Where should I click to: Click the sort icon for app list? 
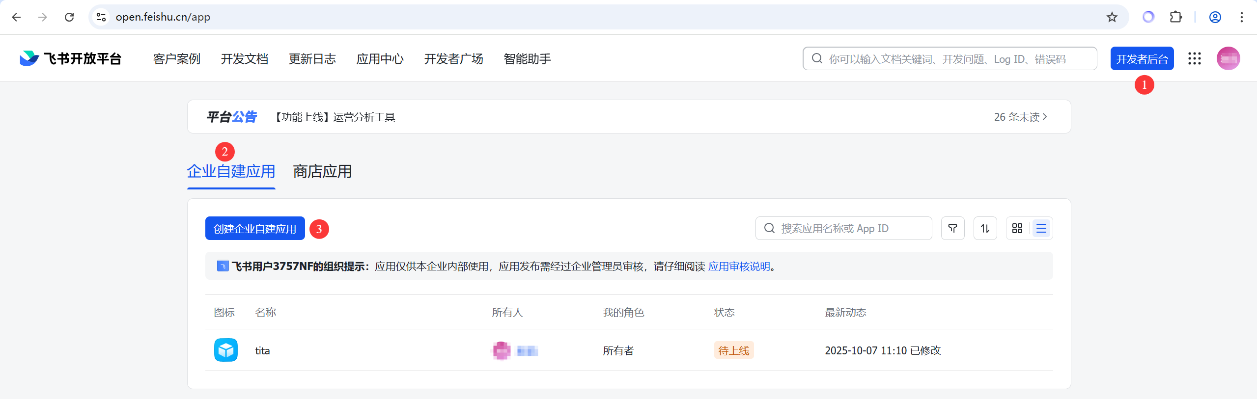(985, 229)
